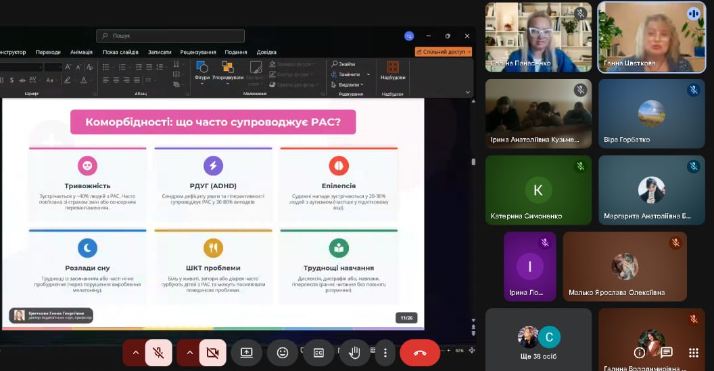Image resolution: width=714 pixels, height=371 pixels.
Task: Click the share screen (present now) icon
Action: coord(246,352)
